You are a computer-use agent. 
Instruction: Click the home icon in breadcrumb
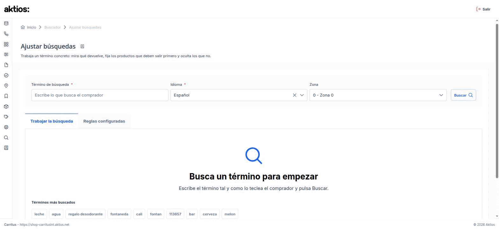click(23, 27)
